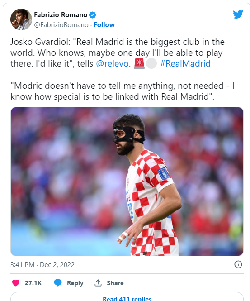Click the Twitter bird logo
Image resolution: width=250 pixels, height=301 pixels.
click(x=238, y=14)
